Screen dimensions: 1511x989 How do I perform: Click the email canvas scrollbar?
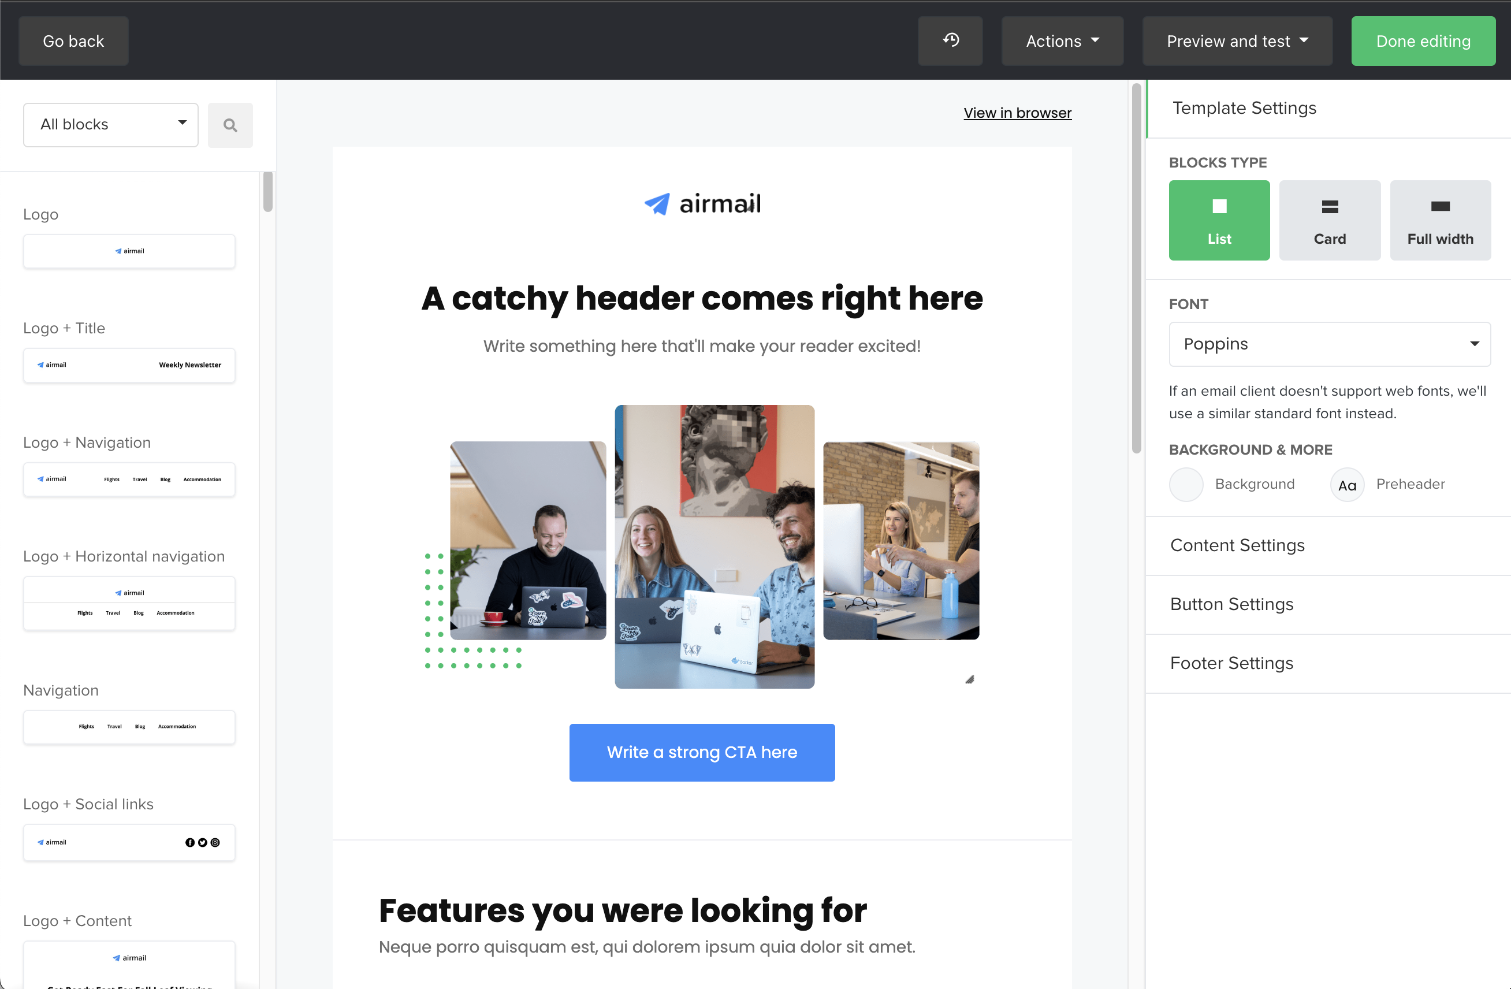(x=1136, y=268)
